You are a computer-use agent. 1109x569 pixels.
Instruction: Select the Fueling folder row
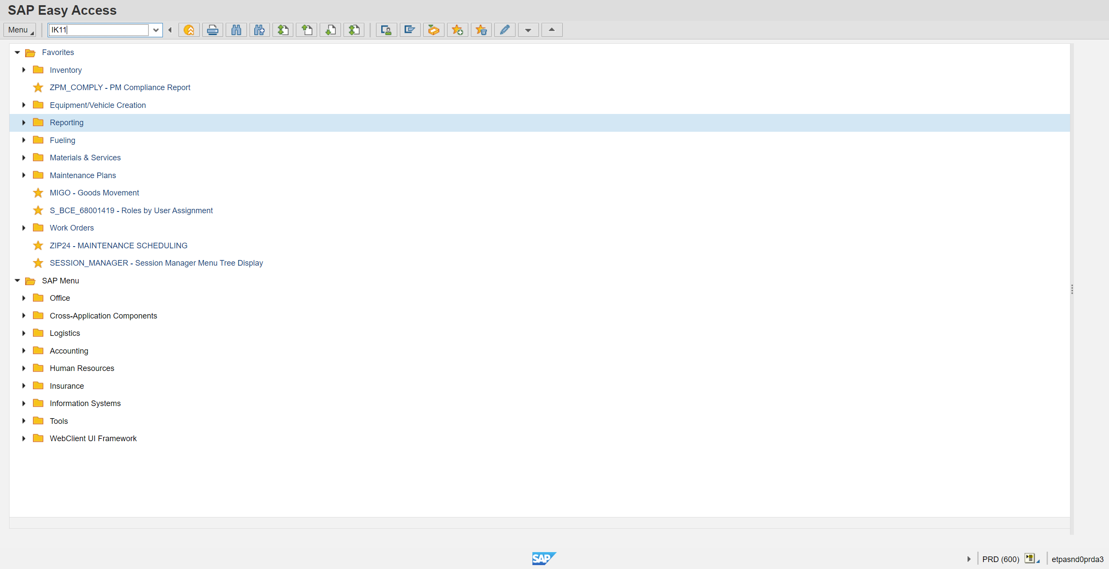(62, 140)
